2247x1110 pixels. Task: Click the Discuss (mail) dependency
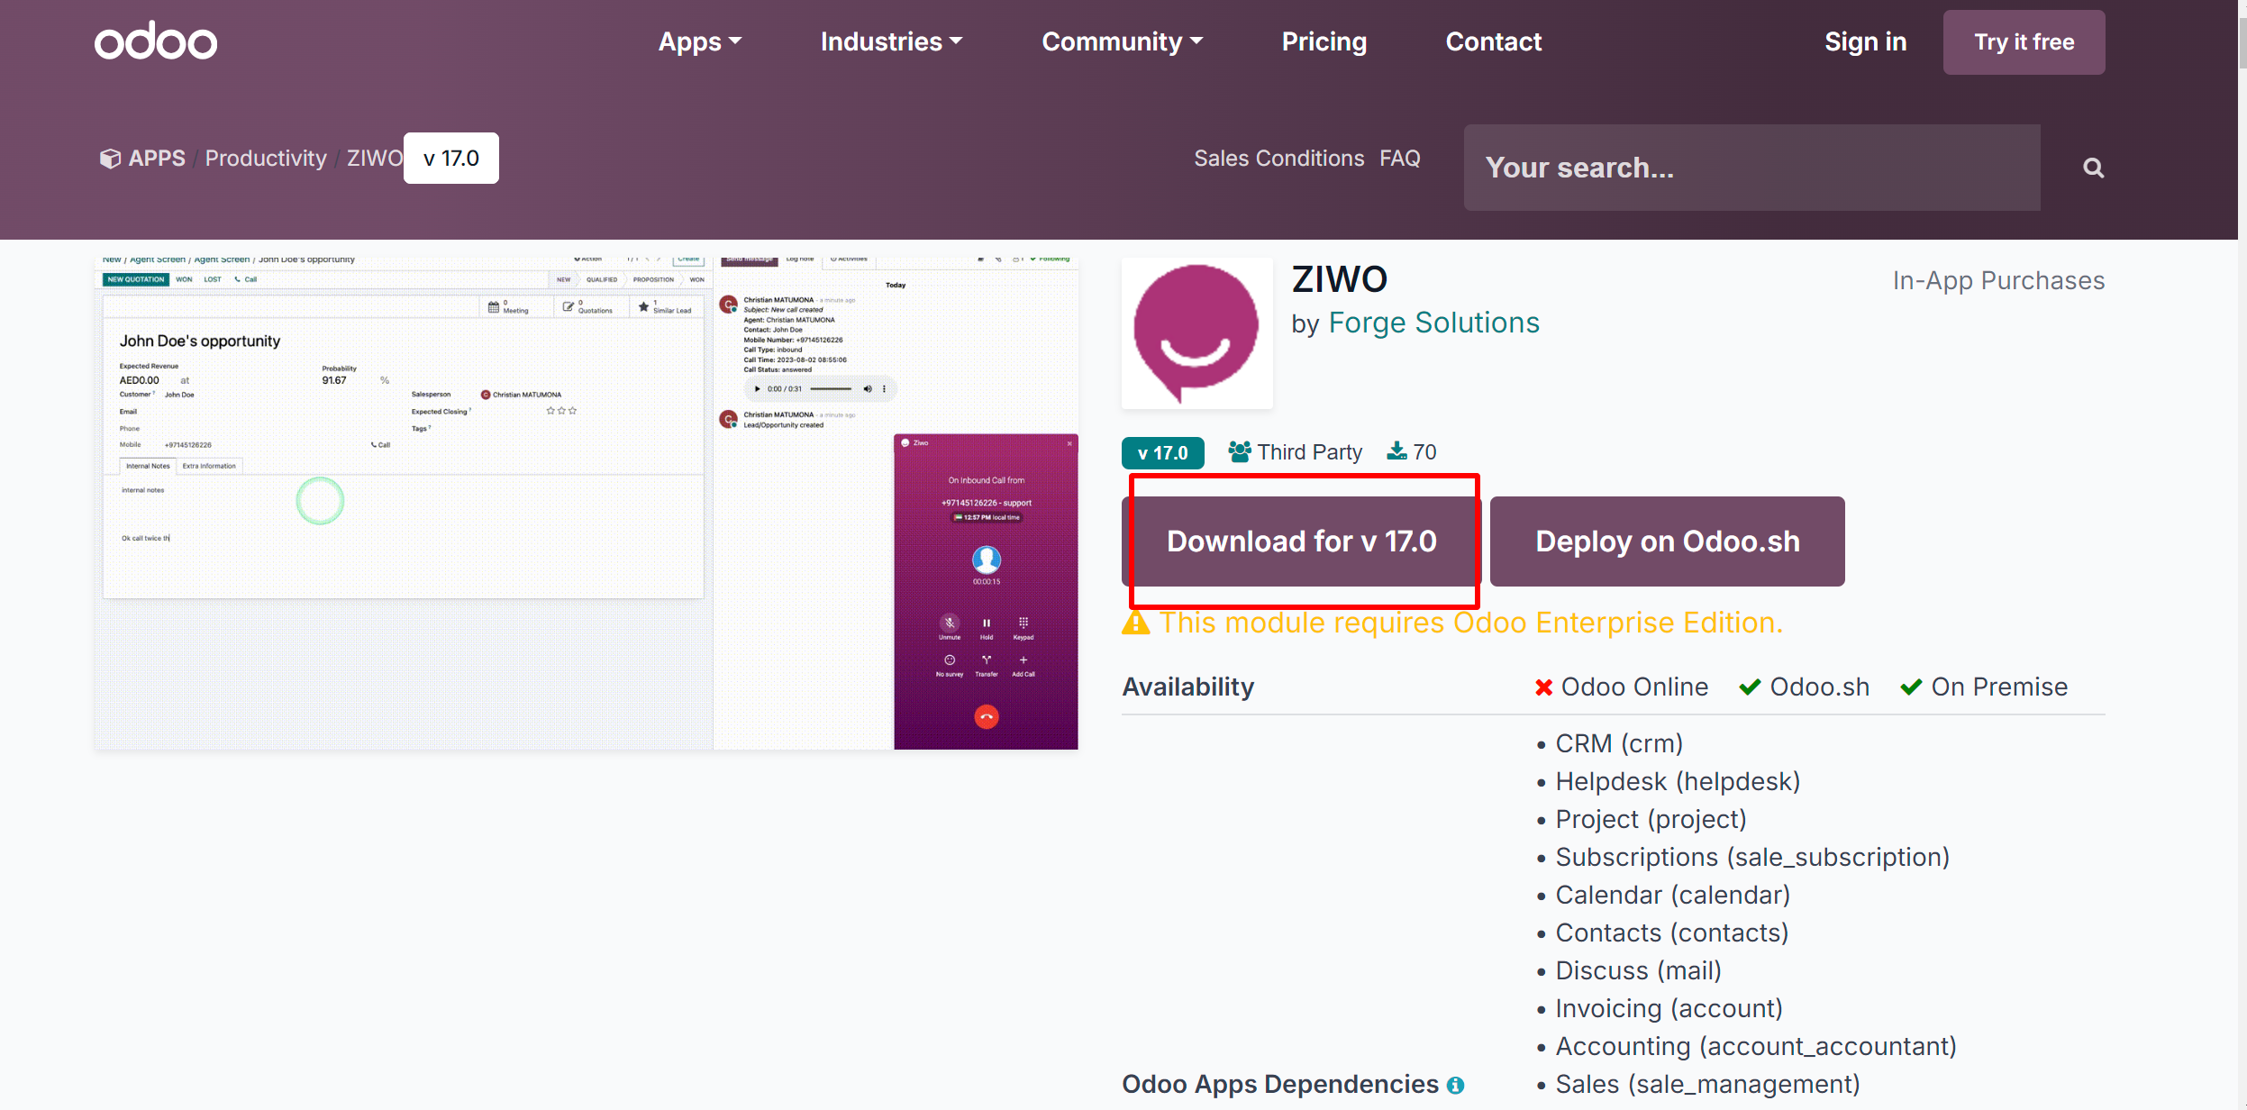(1638, 970)
